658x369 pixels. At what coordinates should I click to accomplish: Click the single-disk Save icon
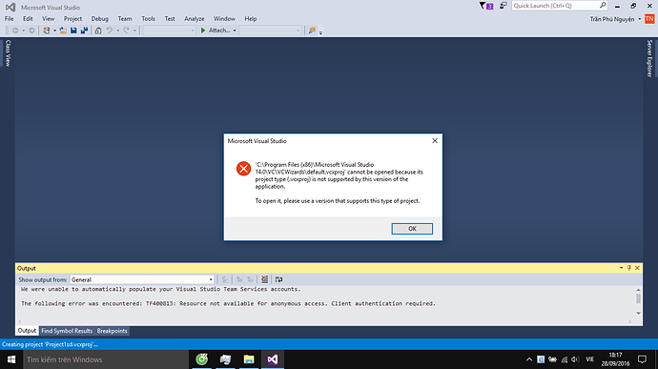coord(73,31)
